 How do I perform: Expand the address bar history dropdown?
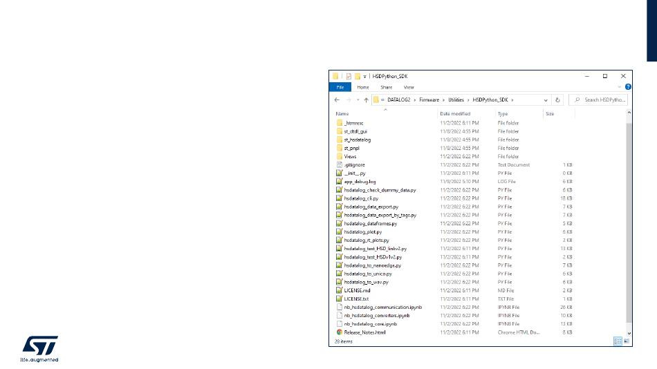546,100
